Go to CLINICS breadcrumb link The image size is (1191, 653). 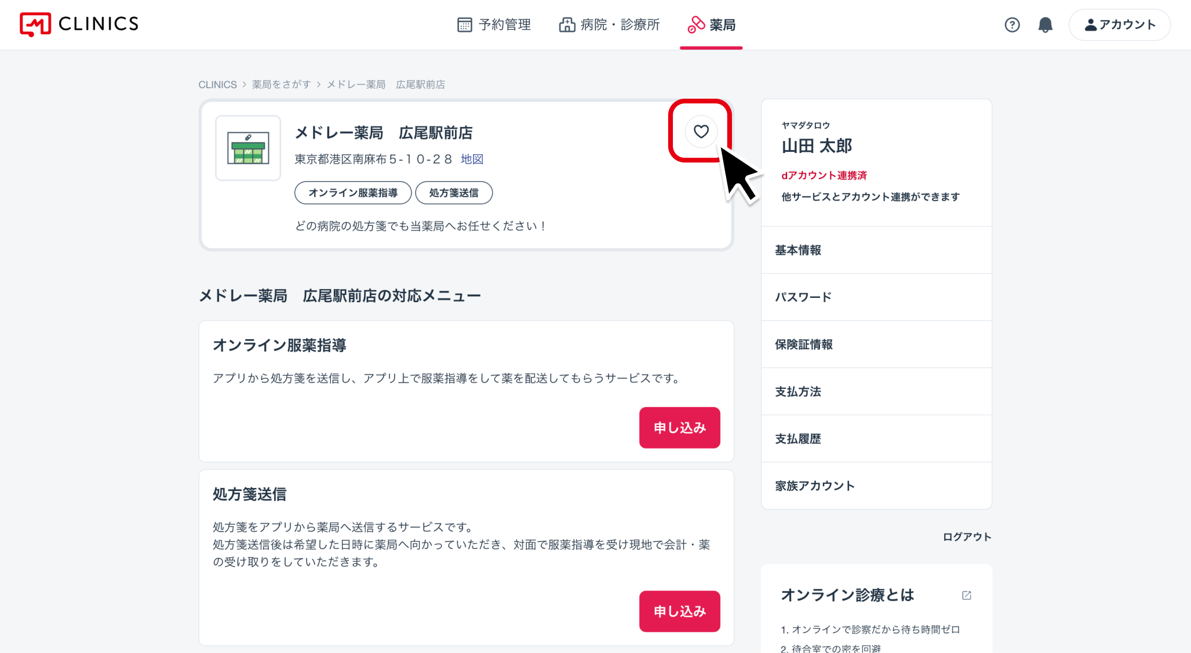click(217, 85)
